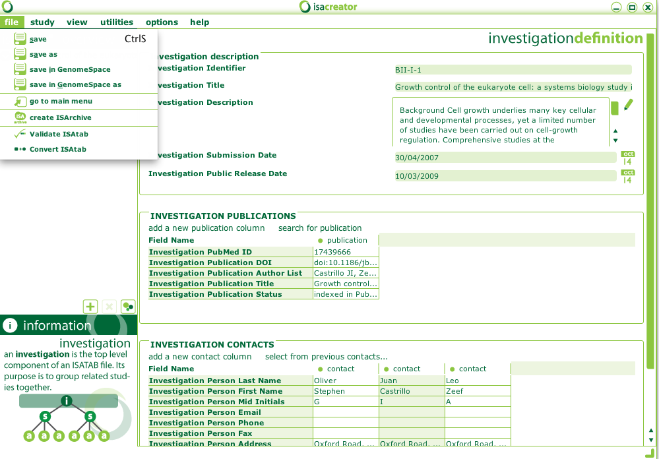
Task: Click Last Name cell Leo
Action: click(x=478, y=381)
